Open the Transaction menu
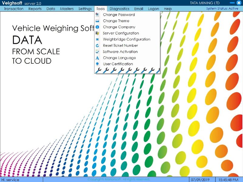This screenshot has height=182, width=243. click(14, 9)
